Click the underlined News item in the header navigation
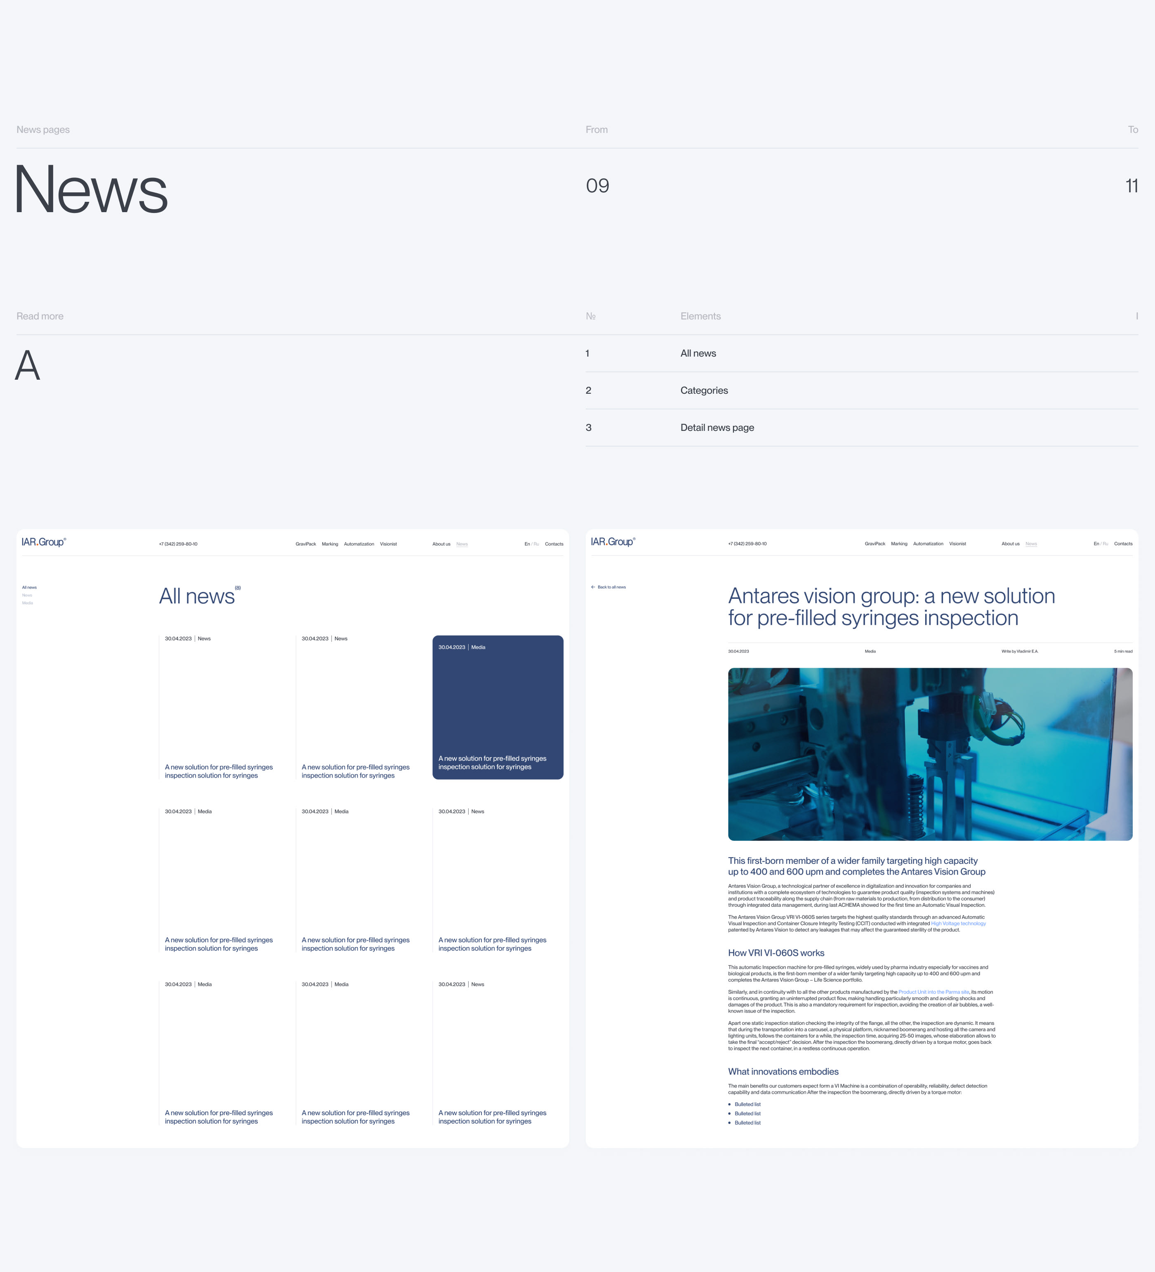This screenshot has width=1155, height=1272. click(462, 543)
